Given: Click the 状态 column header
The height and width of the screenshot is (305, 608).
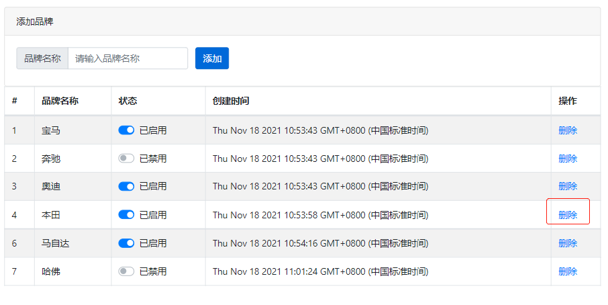Looking at the screenshot, I should [x=128, y=101].
